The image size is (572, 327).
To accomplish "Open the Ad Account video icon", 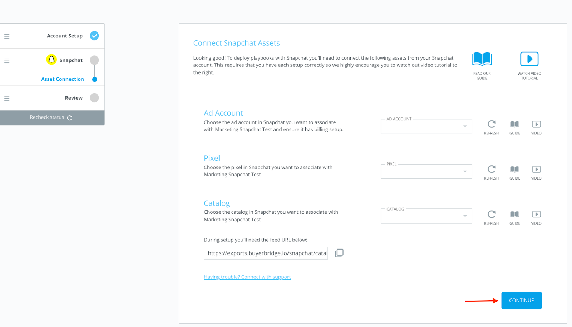I will 536,124.
